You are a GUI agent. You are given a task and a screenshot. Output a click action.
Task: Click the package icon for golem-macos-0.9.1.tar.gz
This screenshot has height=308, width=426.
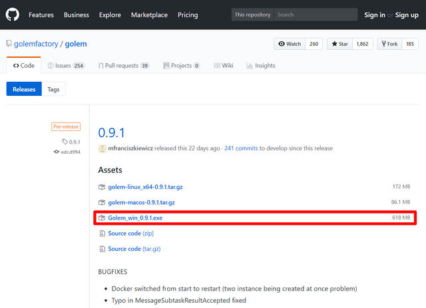point(102,202)
